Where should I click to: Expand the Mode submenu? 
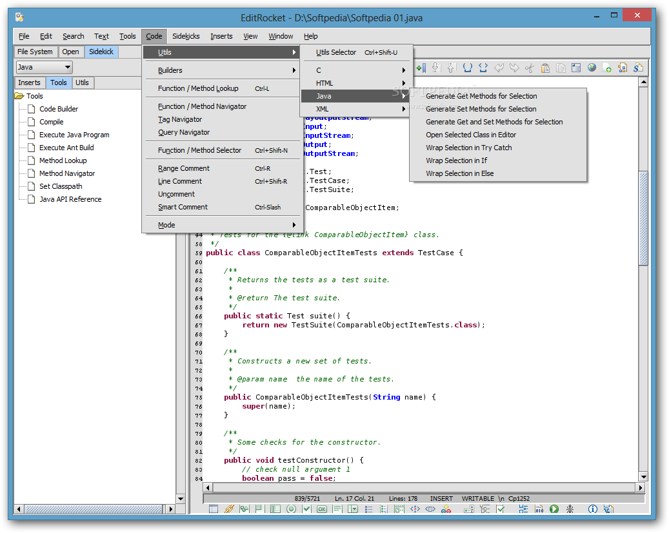pyautogui.click(x=221, y=225)
